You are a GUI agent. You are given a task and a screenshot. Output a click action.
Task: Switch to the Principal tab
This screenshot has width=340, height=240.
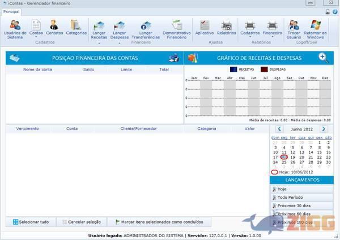11,11
